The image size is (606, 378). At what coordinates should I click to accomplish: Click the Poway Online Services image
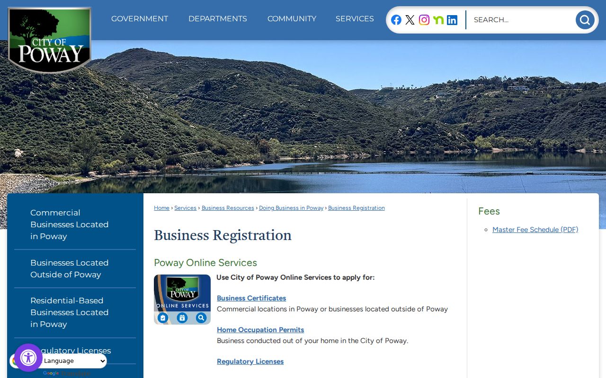182,300
